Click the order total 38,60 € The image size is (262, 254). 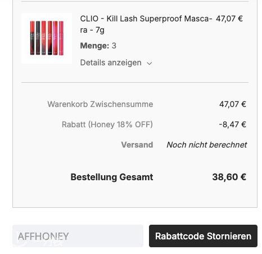[x=229, y=177]
